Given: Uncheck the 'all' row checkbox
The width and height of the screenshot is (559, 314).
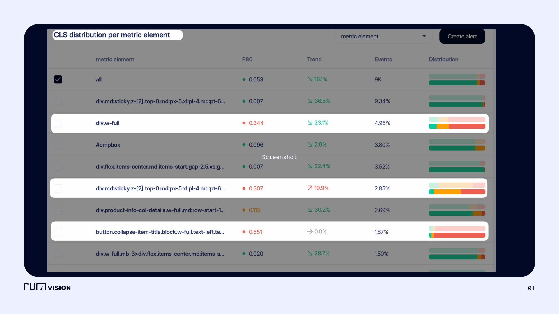Looking at the screenshot, I should 58,79.
